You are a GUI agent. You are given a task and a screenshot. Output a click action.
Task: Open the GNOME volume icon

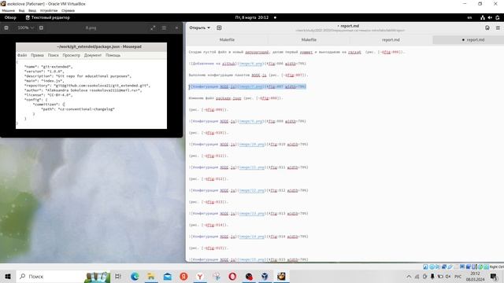(490, 17)
